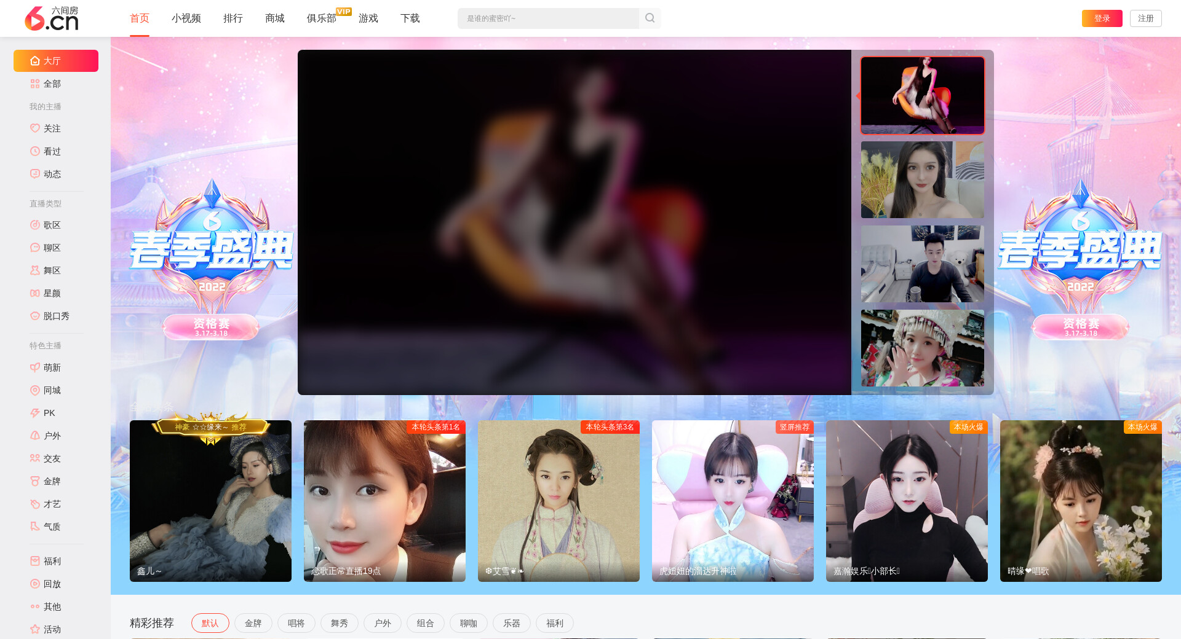Open the 鑫儿~ streamer card
This screenshot has height=639, width=1181.
click(210, 501)
